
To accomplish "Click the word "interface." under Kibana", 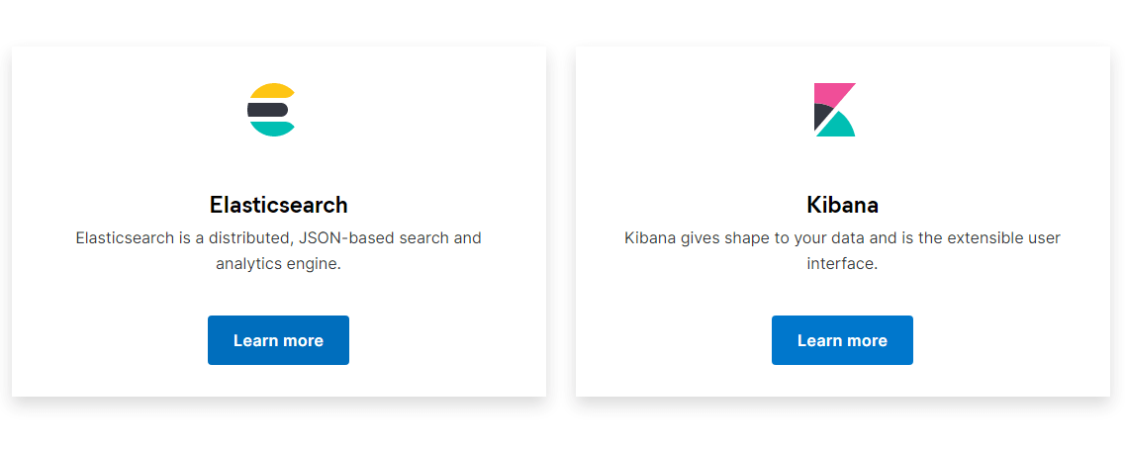I will point(842,263).
